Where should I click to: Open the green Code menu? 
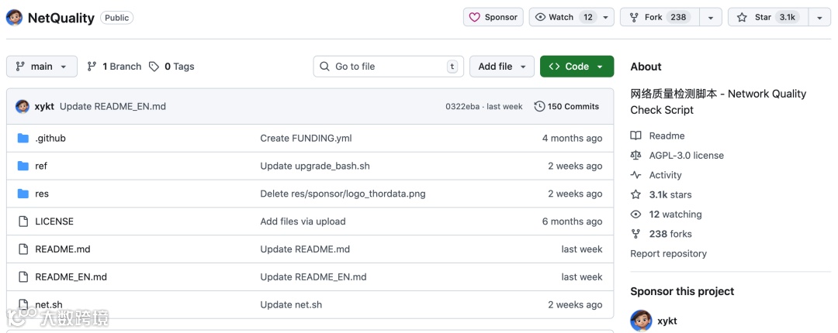pos(577,67)
